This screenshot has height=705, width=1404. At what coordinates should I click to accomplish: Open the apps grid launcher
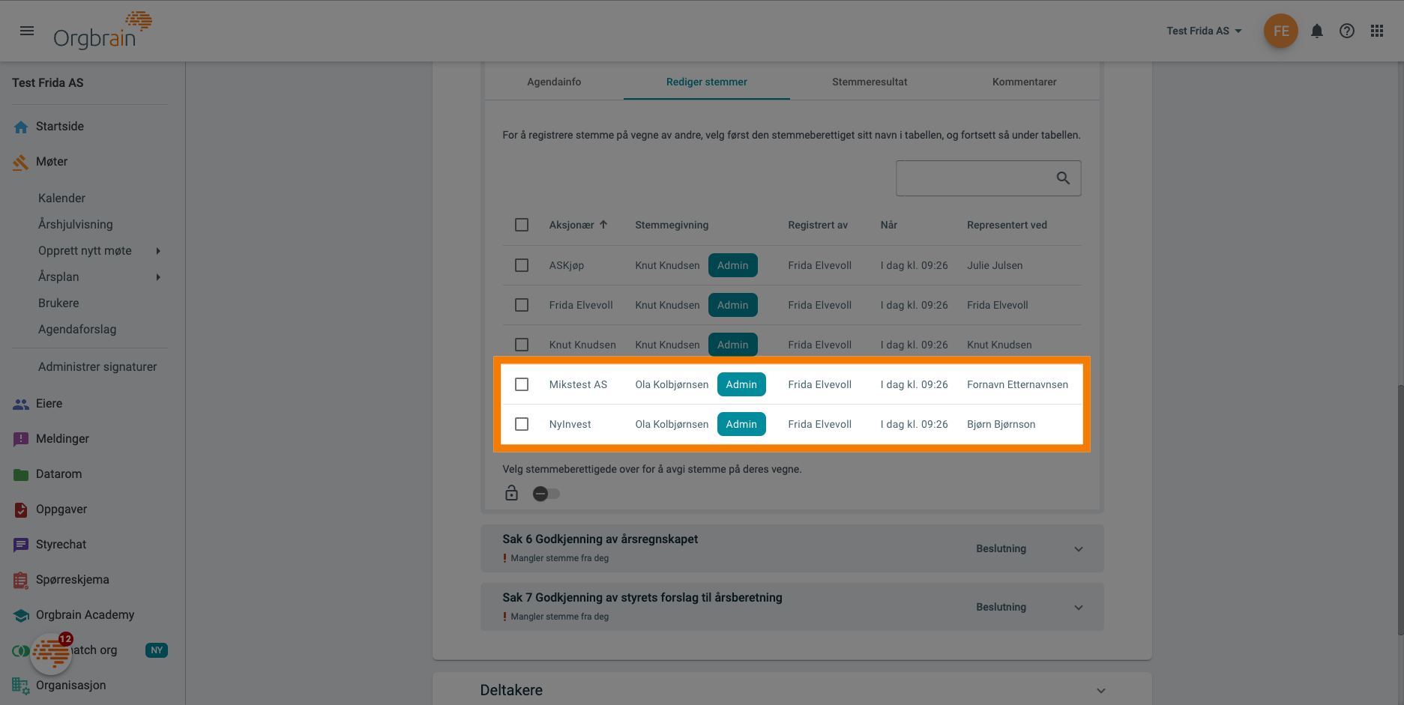(x=1376, y=31)
